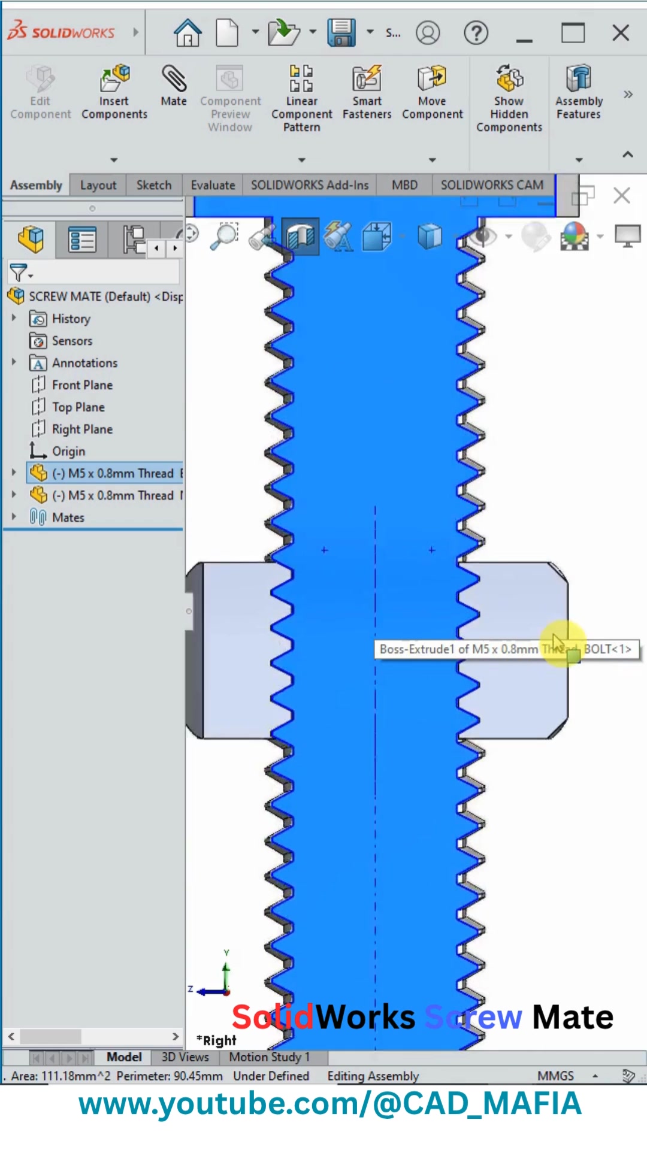Viewport: 647px width, 1150px height.
Task: Open the SOLIDWORKS CAM tab
Action: tap(492, 185)
